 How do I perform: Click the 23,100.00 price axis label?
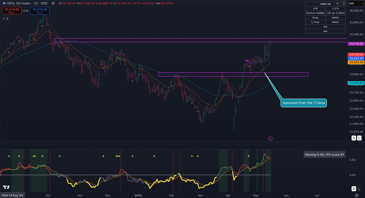356,93
